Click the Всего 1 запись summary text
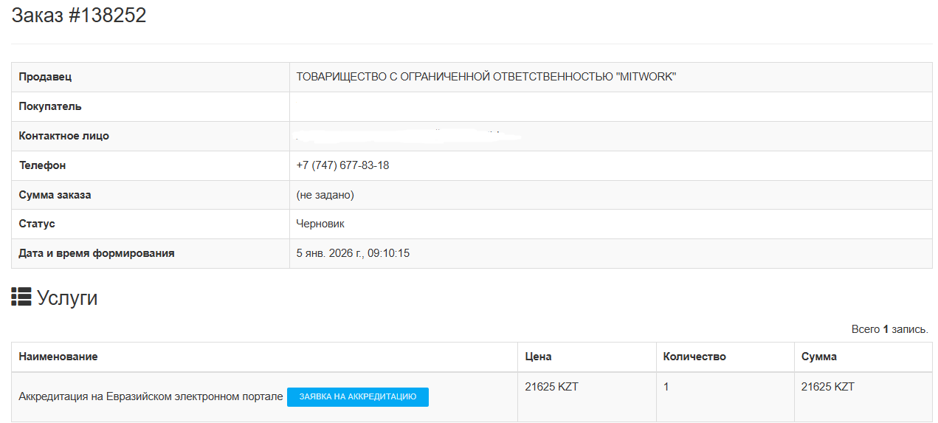 click(889, 329)
